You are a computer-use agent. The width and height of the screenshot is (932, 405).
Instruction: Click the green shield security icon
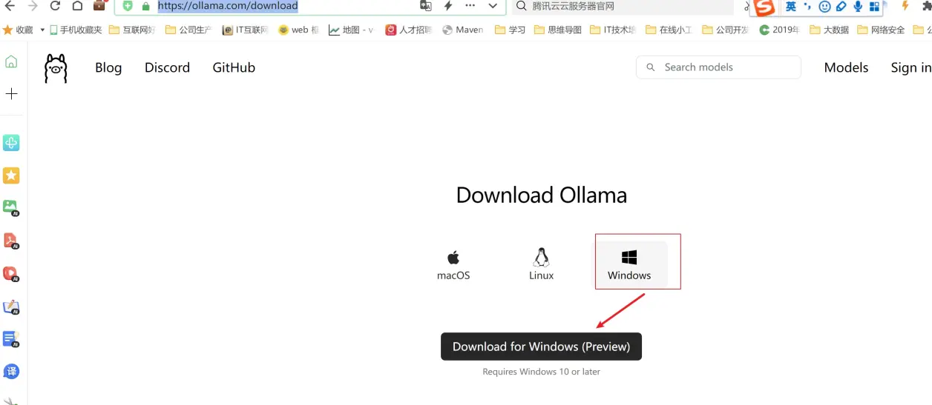tap(128, 6)
